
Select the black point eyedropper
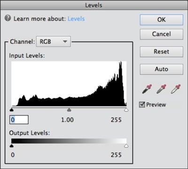[147, 89]
